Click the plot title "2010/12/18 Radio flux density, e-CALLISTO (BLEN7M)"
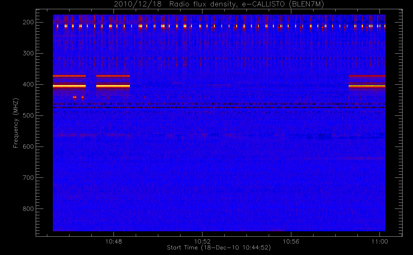The height and width of the screenshot is (255, 413). click(219, 4)
